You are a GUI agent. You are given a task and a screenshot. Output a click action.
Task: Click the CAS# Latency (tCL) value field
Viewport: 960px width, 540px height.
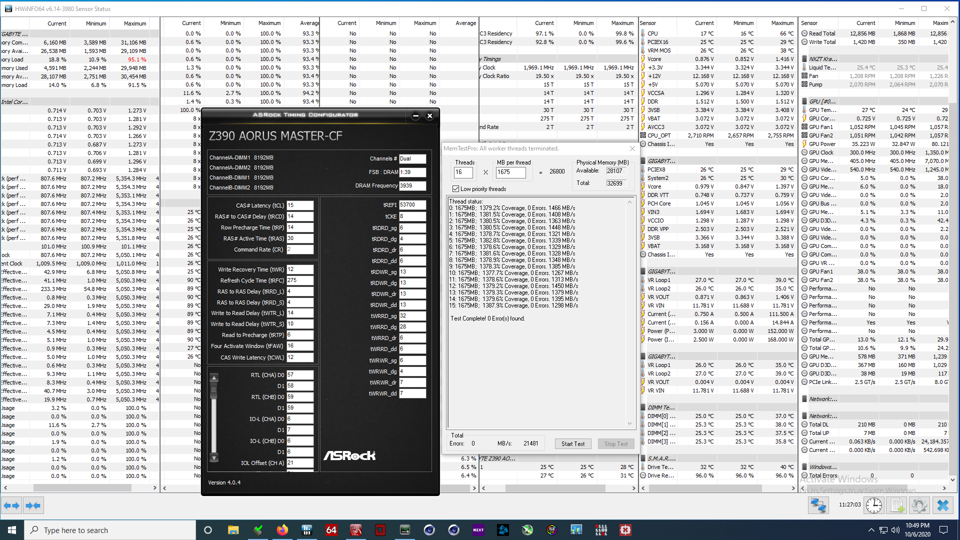(300, 205)
